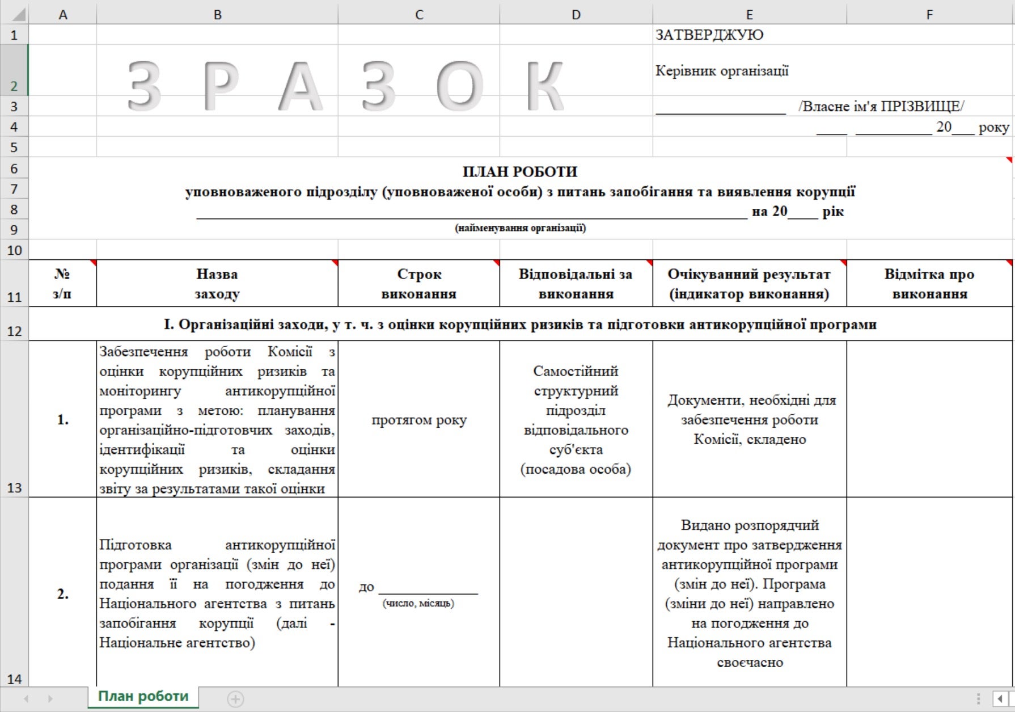Open the План роботи sheet tab
Screen dimensions: 1015x712
pos(143,697)
